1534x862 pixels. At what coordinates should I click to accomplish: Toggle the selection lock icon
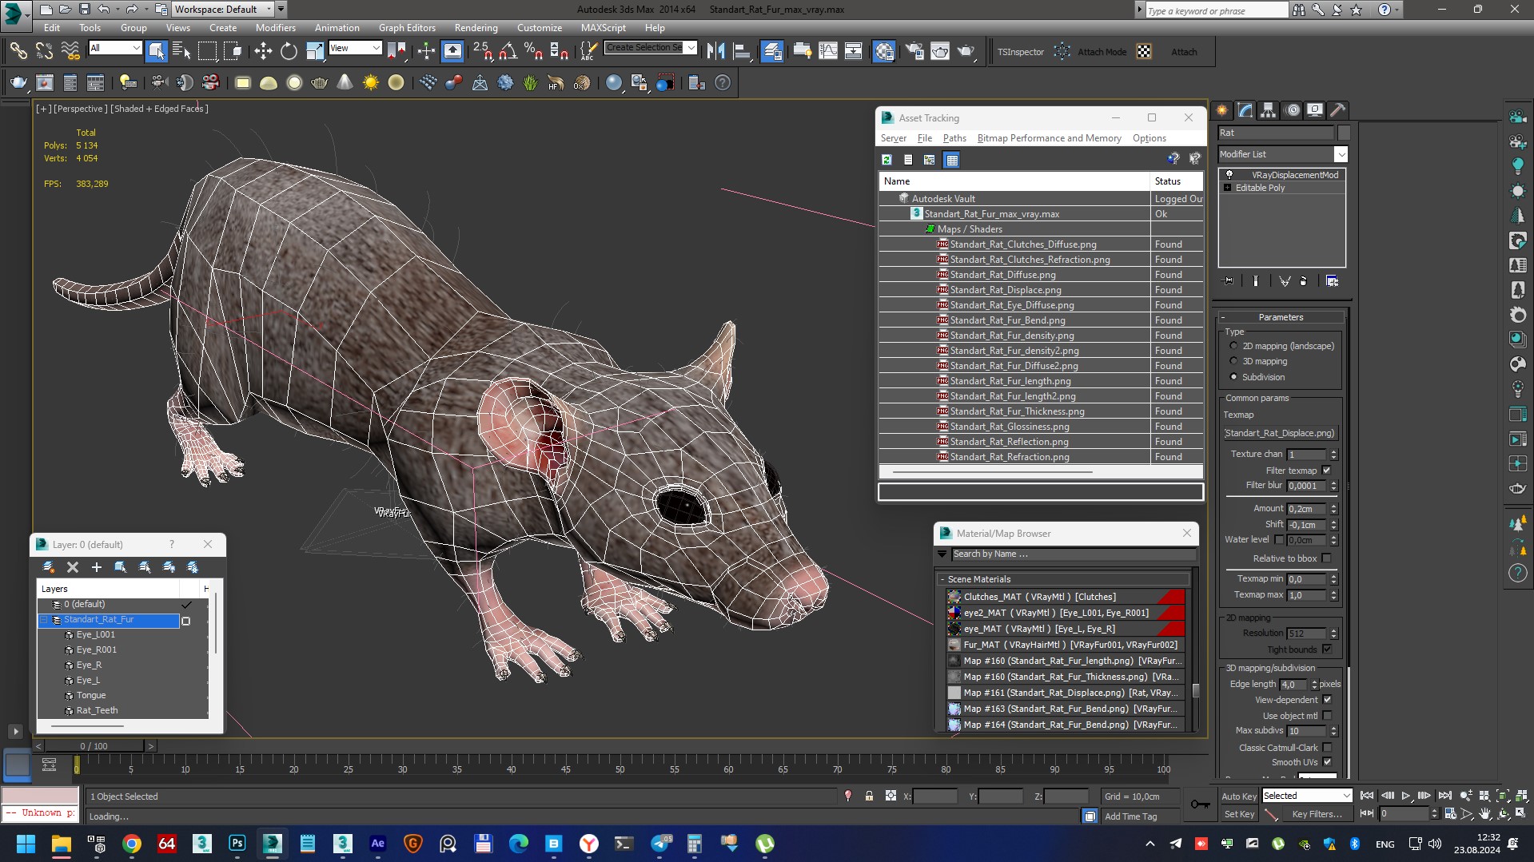pos(869,796)
